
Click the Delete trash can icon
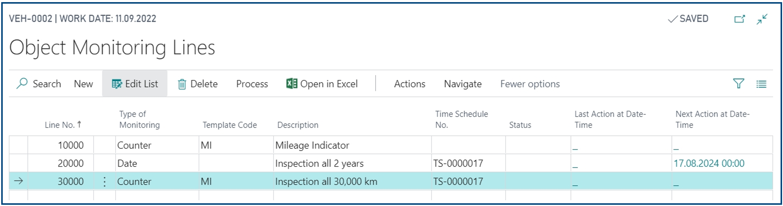tap(182, 84)
